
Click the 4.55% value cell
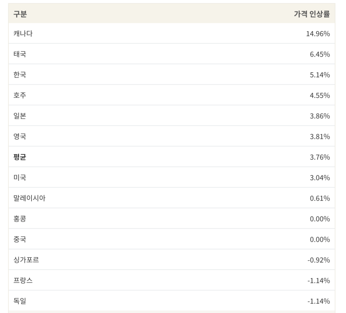click(x=320, y=96)
